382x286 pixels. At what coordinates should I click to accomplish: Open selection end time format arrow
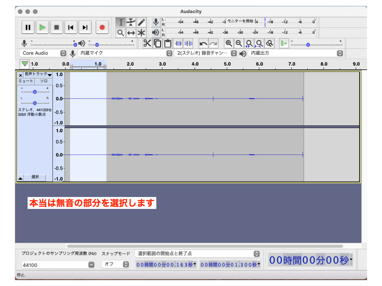[259, 264]
